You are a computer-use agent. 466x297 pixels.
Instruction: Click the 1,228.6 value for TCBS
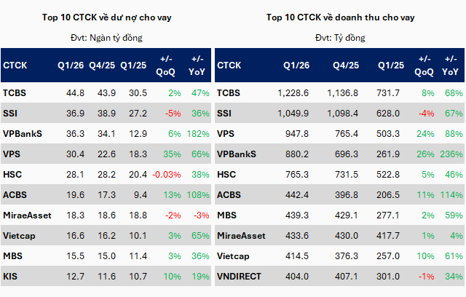pyautogui.click(x=293, y=92)
